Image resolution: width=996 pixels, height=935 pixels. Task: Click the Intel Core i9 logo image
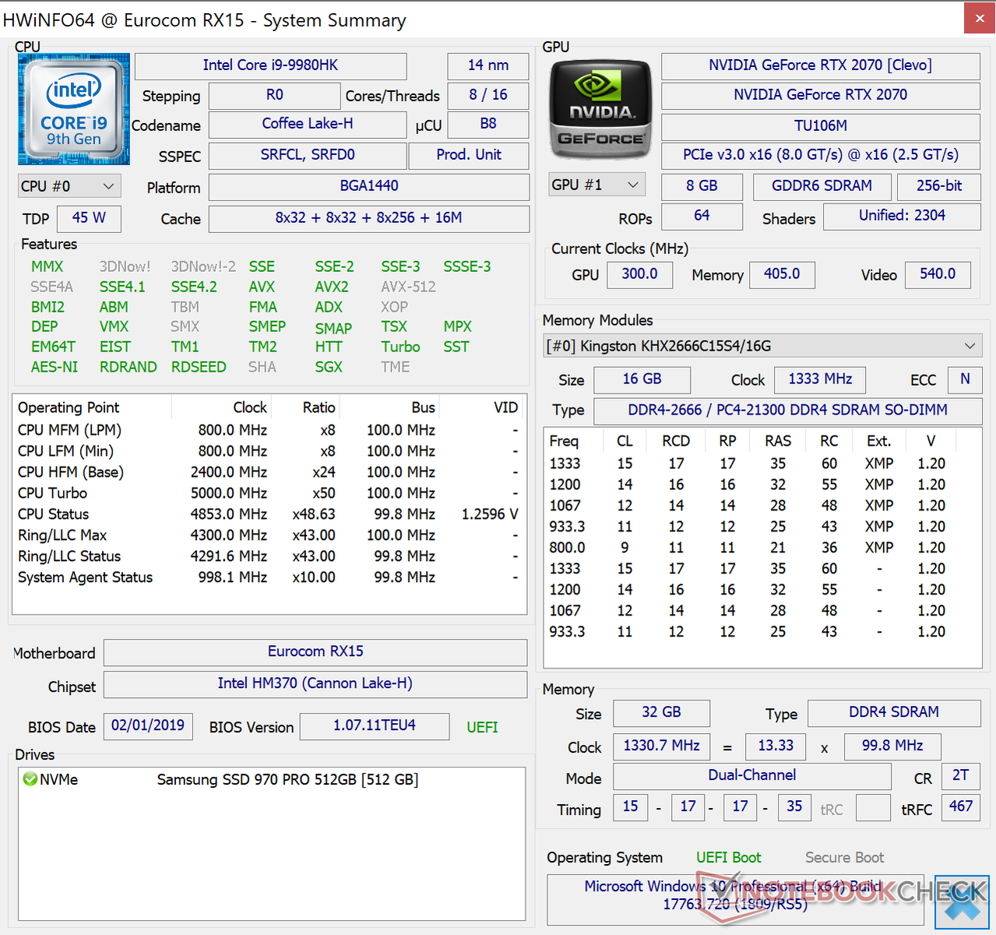[74, 109]
